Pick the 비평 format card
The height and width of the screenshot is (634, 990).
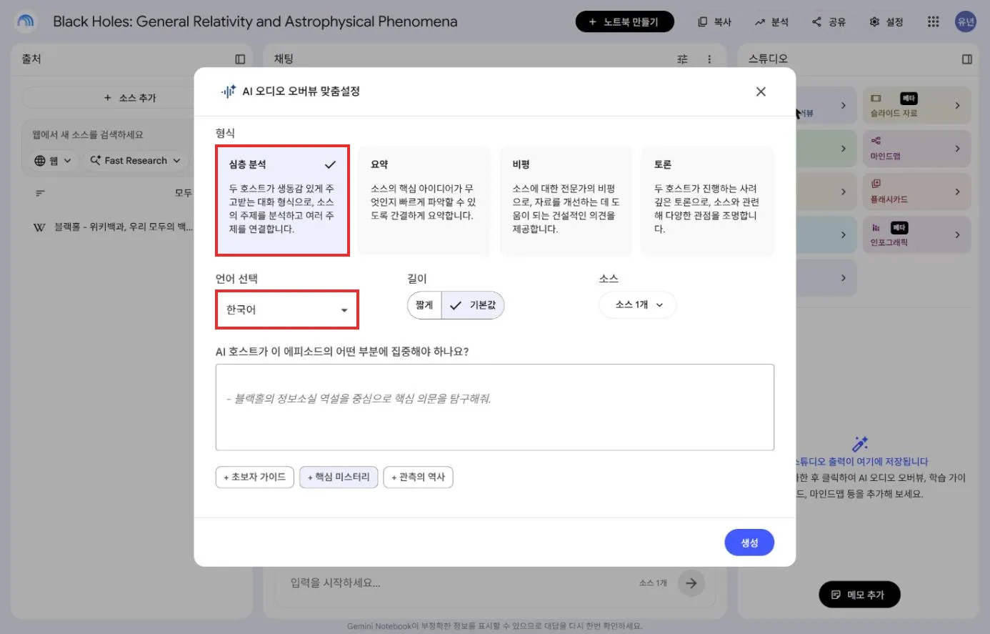point(566,201)
